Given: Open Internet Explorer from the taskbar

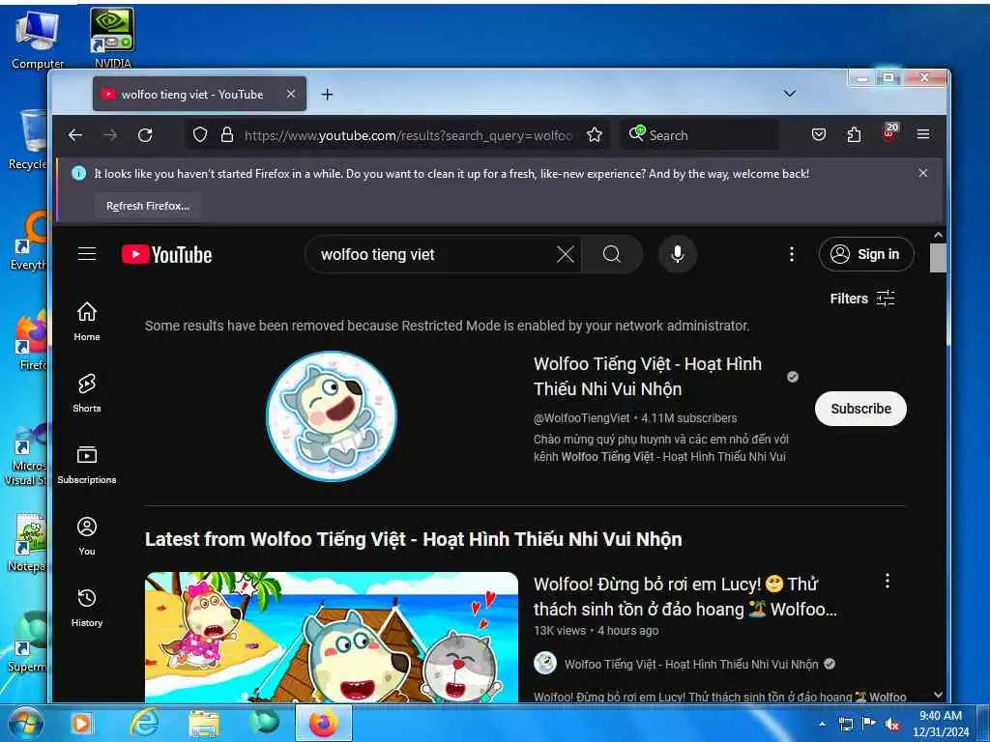Looking at the screenshot, I should (144, 724).
